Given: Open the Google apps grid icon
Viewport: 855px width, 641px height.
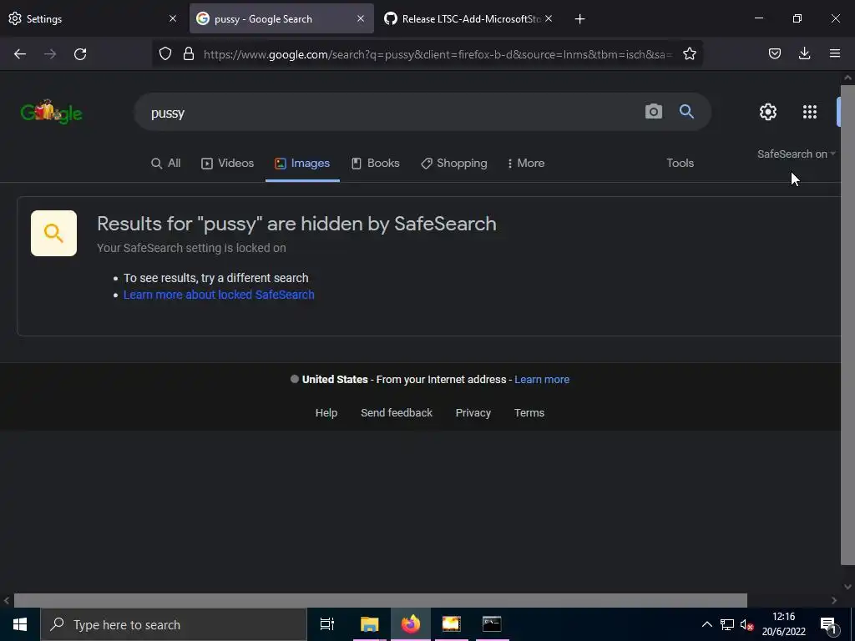Looking at the screenshot, I should (810, 112).
